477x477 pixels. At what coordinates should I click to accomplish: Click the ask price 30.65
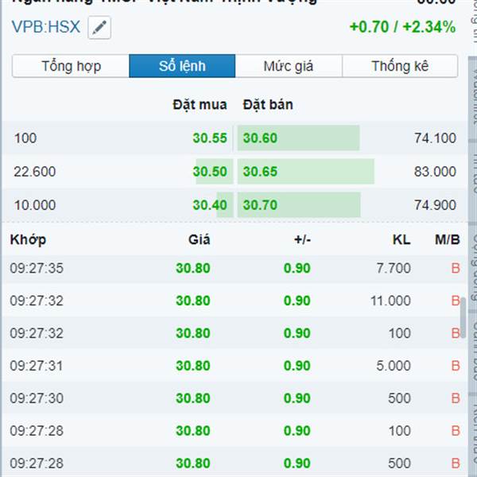[x=260, y=172]
